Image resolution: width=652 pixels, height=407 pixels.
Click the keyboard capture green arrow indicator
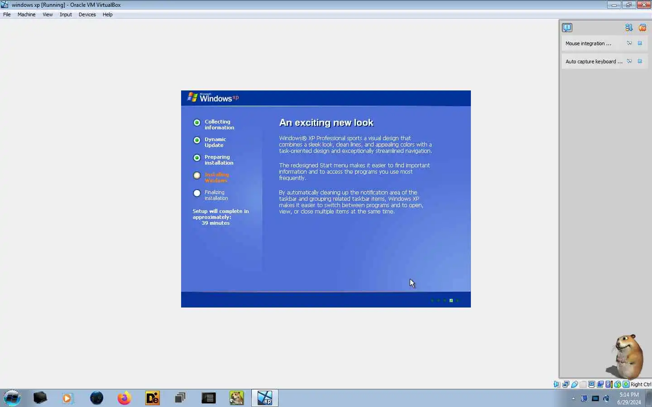[x=626, y=384]
